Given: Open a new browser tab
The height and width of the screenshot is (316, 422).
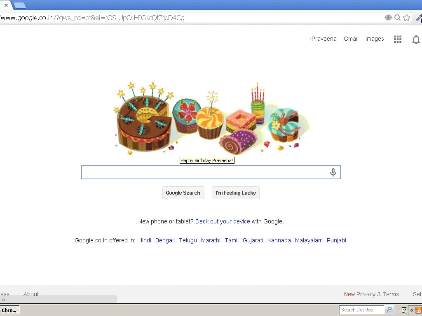Looking at the screenshot, I should [19, 5].
